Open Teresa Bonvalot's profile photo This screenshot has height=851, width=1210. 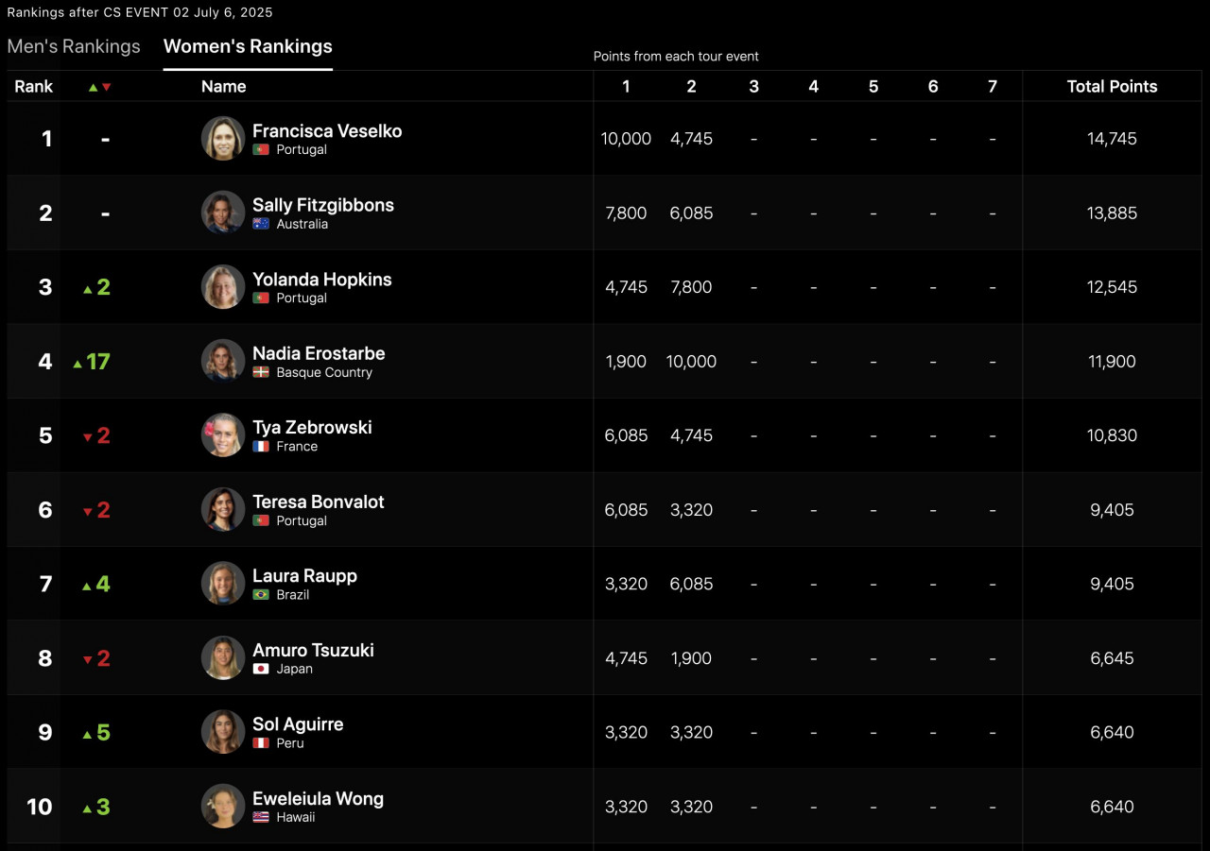(223, 509)
